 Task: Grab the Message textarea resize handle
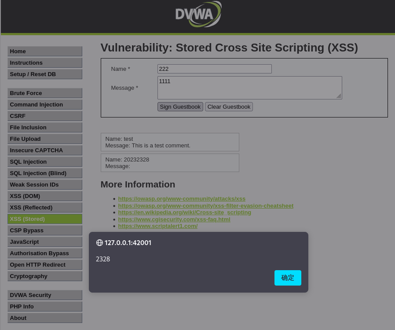pyautogui.click(x=339, y=96)
